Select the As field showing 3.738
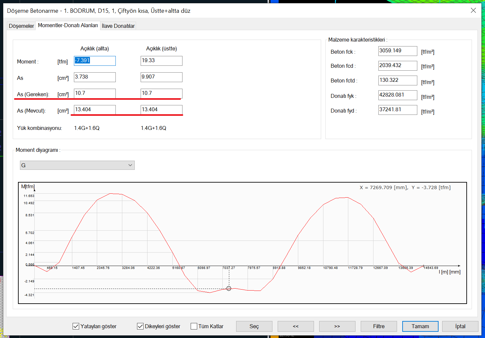485x338 pixels. point(95,77)
